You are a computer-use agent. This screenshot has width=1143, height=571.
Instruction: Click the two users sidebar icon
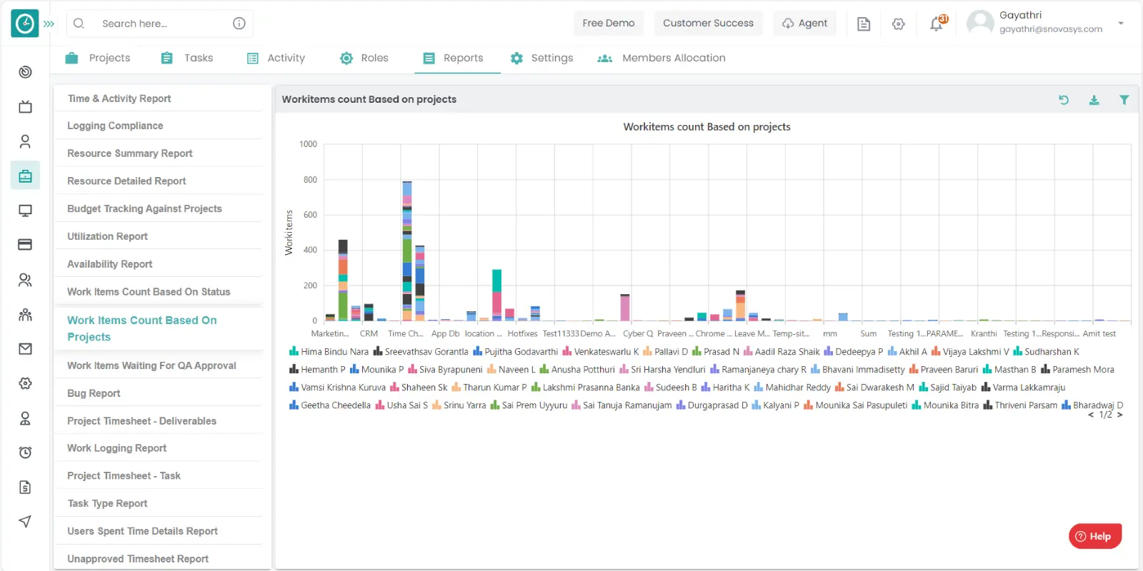[25, 280]
